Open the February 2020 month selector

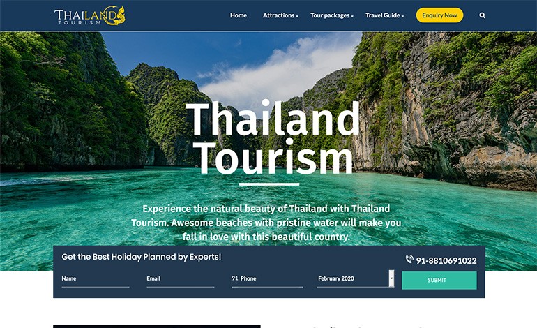tap(353, 278)
